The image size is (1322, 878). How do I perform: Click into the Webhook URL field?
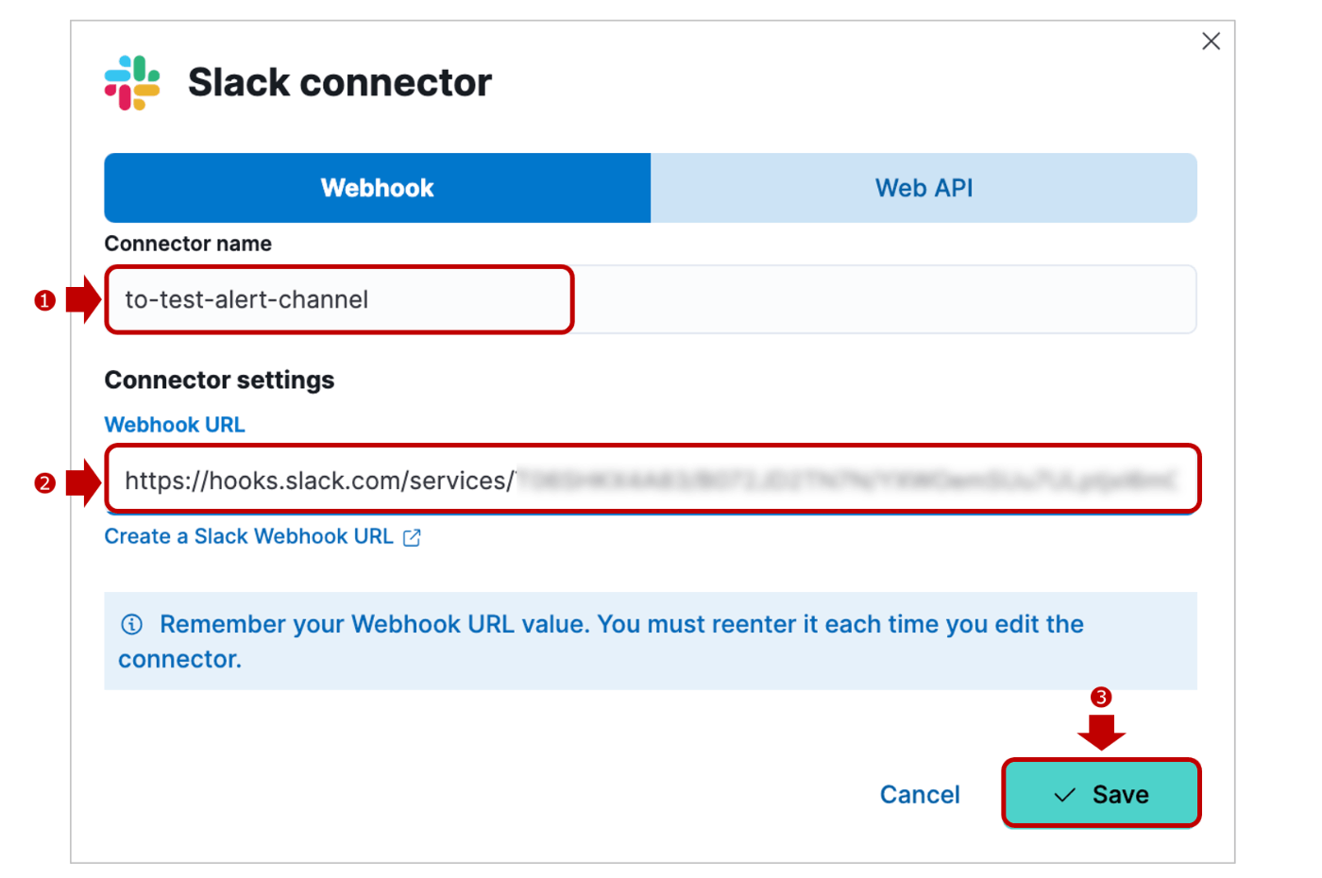pos(651,480)
